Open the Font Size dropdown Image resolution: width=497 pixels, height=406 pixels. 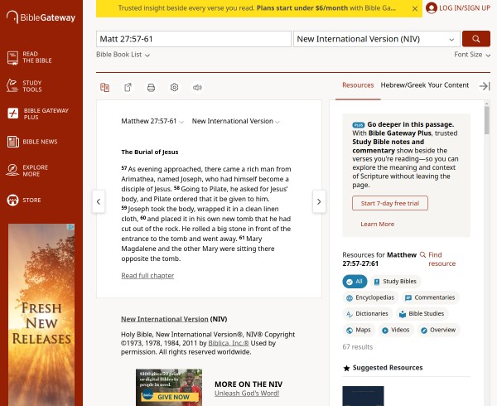[472, 55]
